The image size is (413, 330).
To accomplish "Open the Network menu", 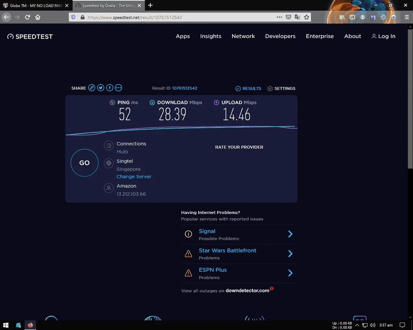I will click(243, 36).
